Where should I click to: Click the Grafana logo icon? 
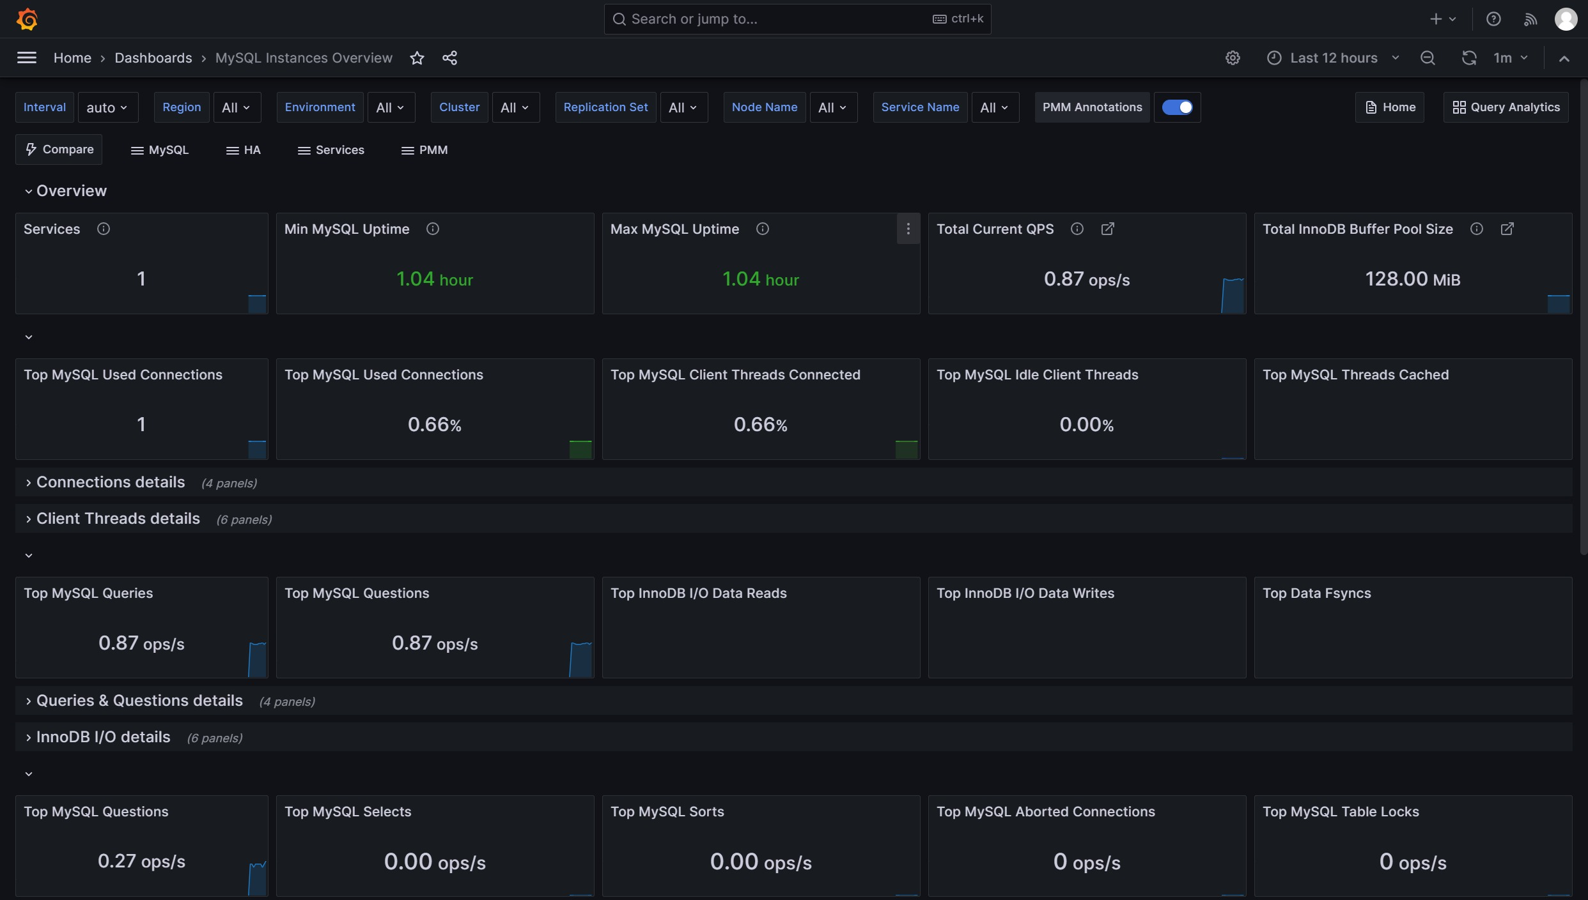(27, 19)
